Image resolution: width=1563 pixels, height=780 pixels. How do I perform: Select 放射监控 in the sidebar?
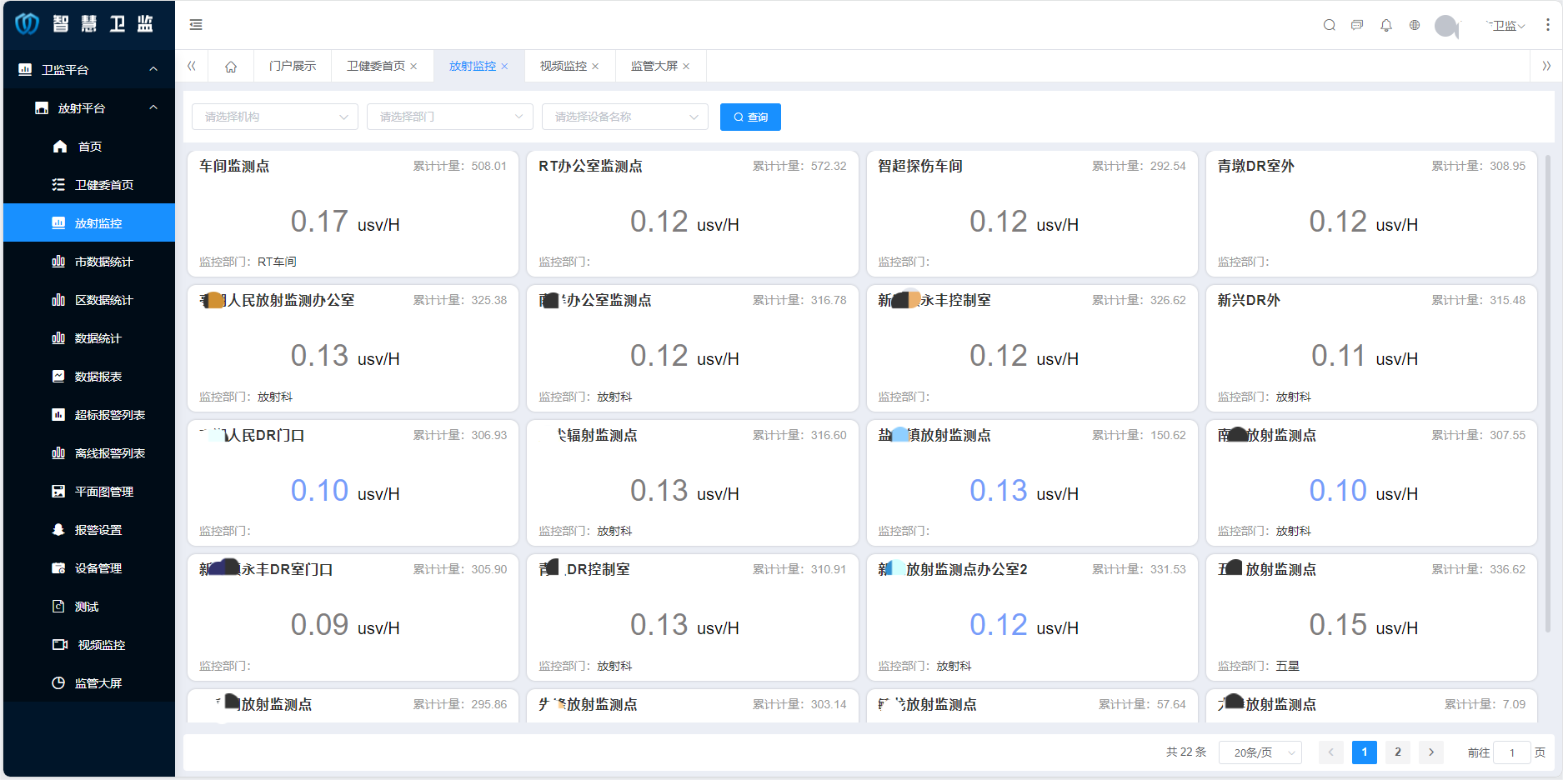coord(89,223)
